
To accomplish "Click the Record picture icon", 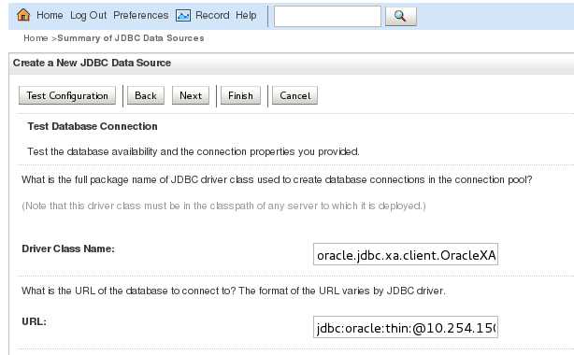I will (183, 15).
